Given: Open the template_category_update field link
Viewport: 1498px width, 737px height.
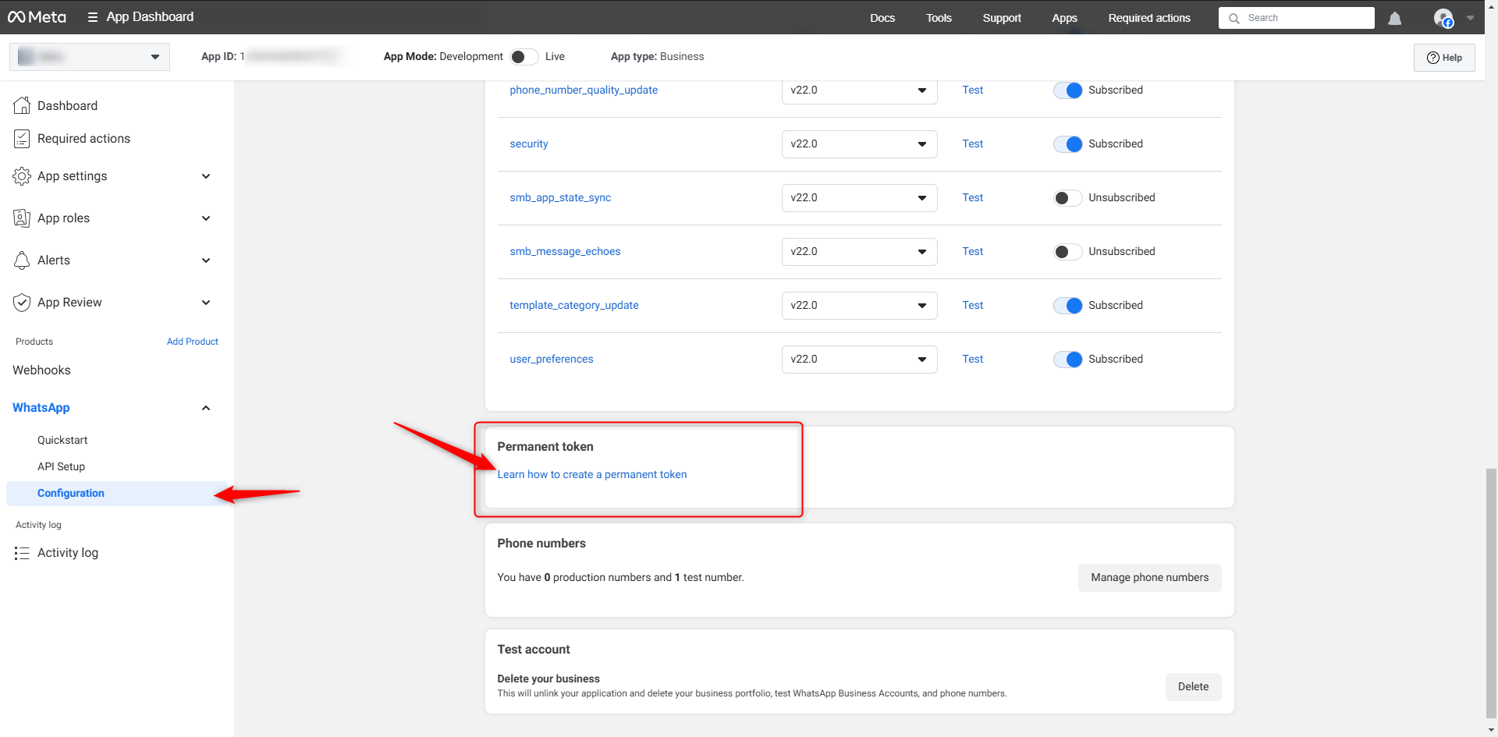Looking at the screenshot, I should [574, 306].
